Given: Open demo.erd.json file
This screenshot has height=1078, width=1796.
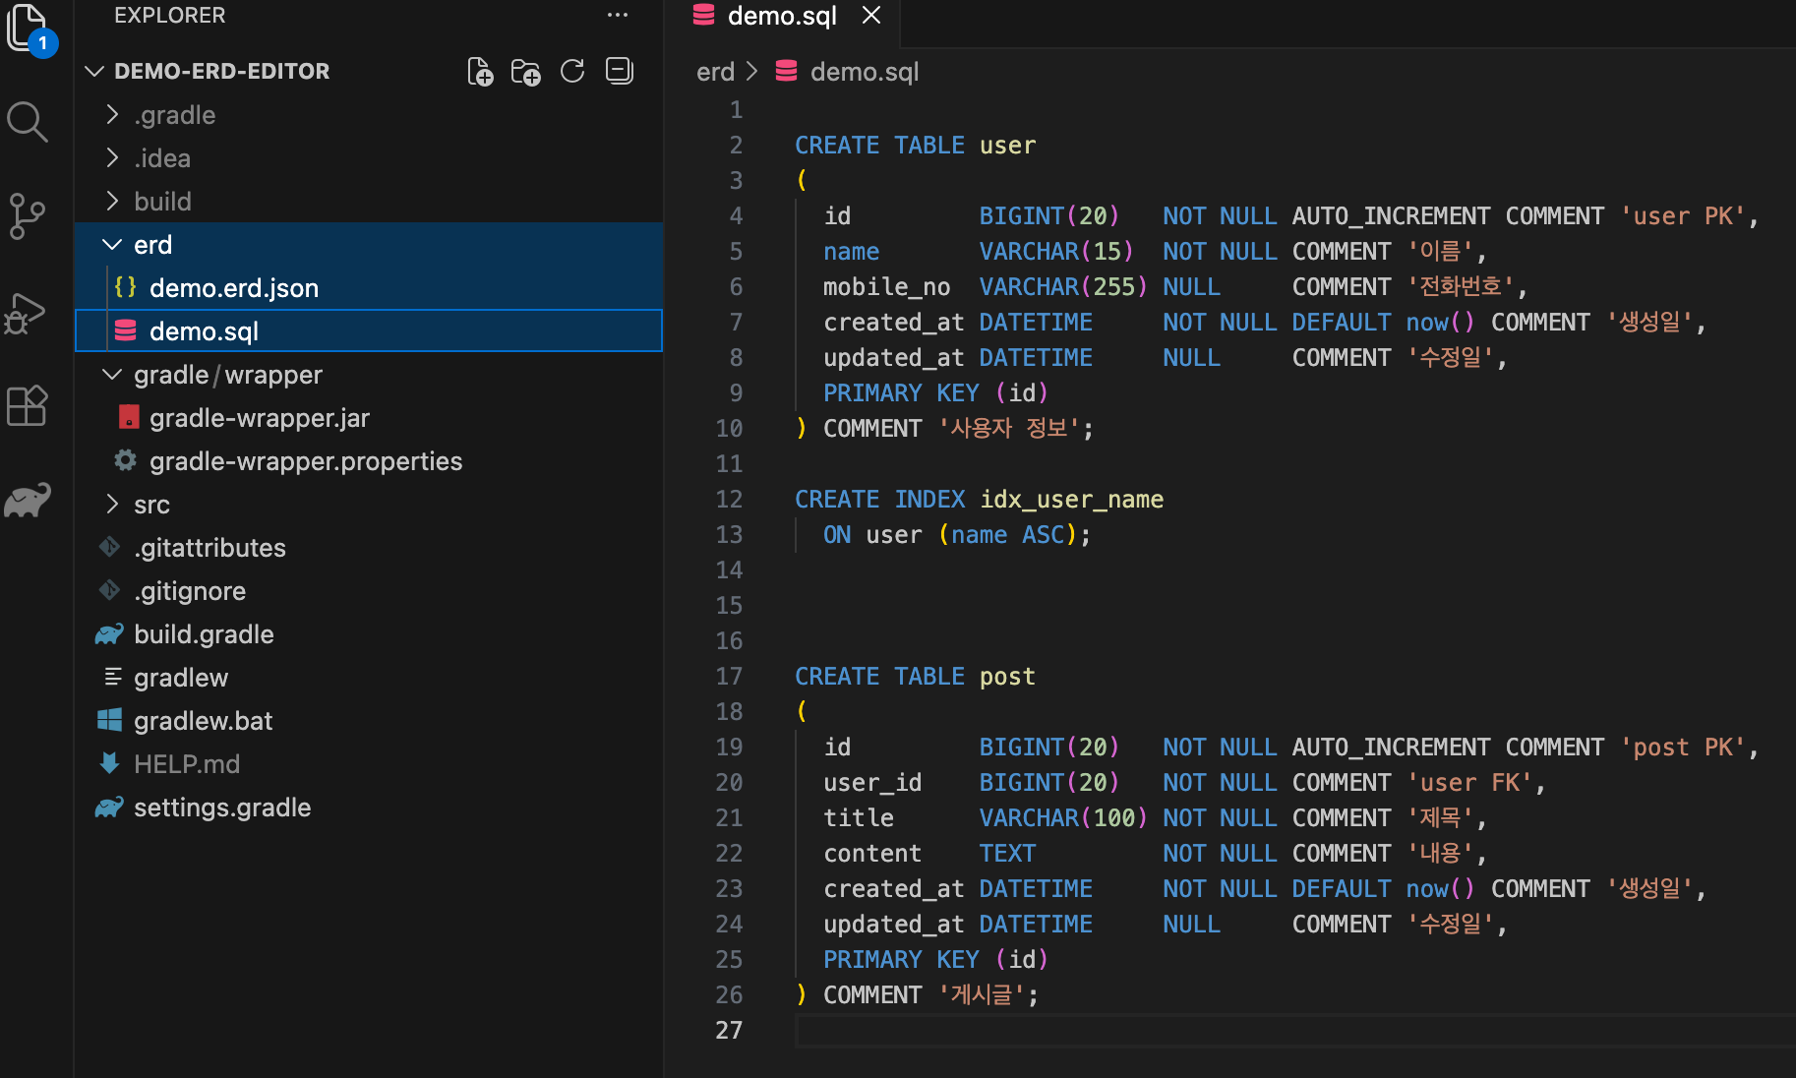Looking at the screenshot, I should [x=234, y=288].
